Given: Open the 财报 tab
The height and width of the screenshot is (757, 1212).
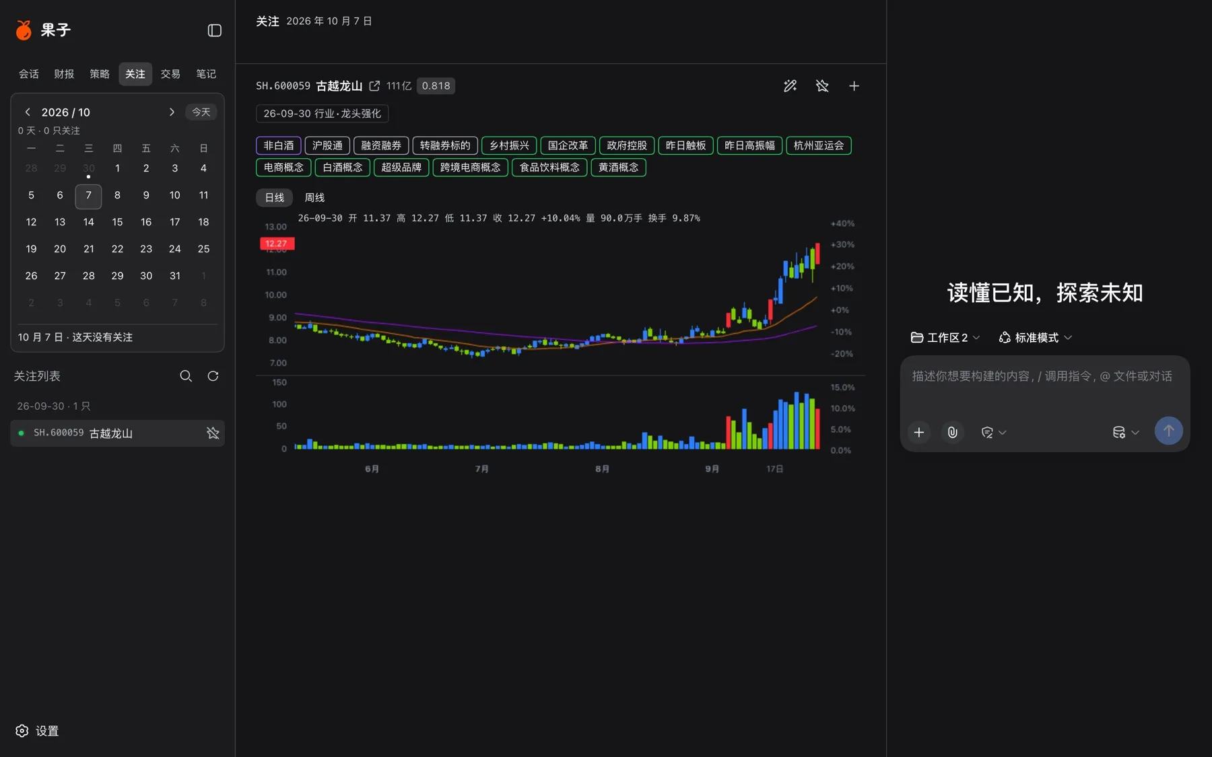Looking at the screenshot, I should click(x=64, y=74).
